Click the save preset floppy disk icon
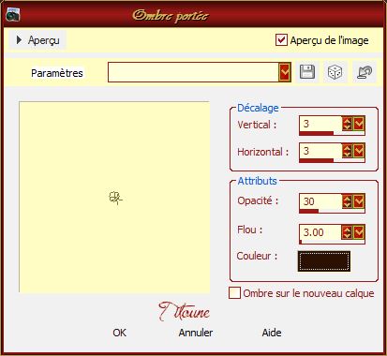This screenshot has height=356, width=387. click(307, 72)
